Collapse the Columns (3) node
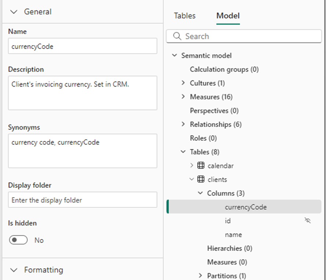The height and width of the screenshot is (280, 326). (200, 193)
